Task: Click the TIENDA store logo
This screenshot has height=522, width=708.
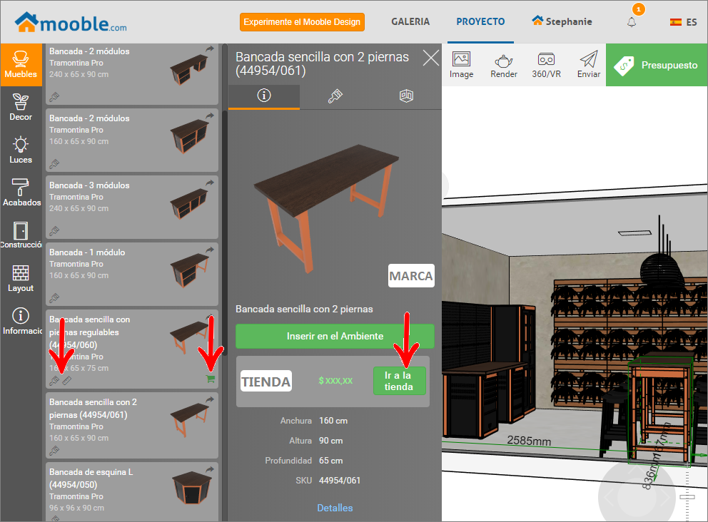Action: coord(266,382)
